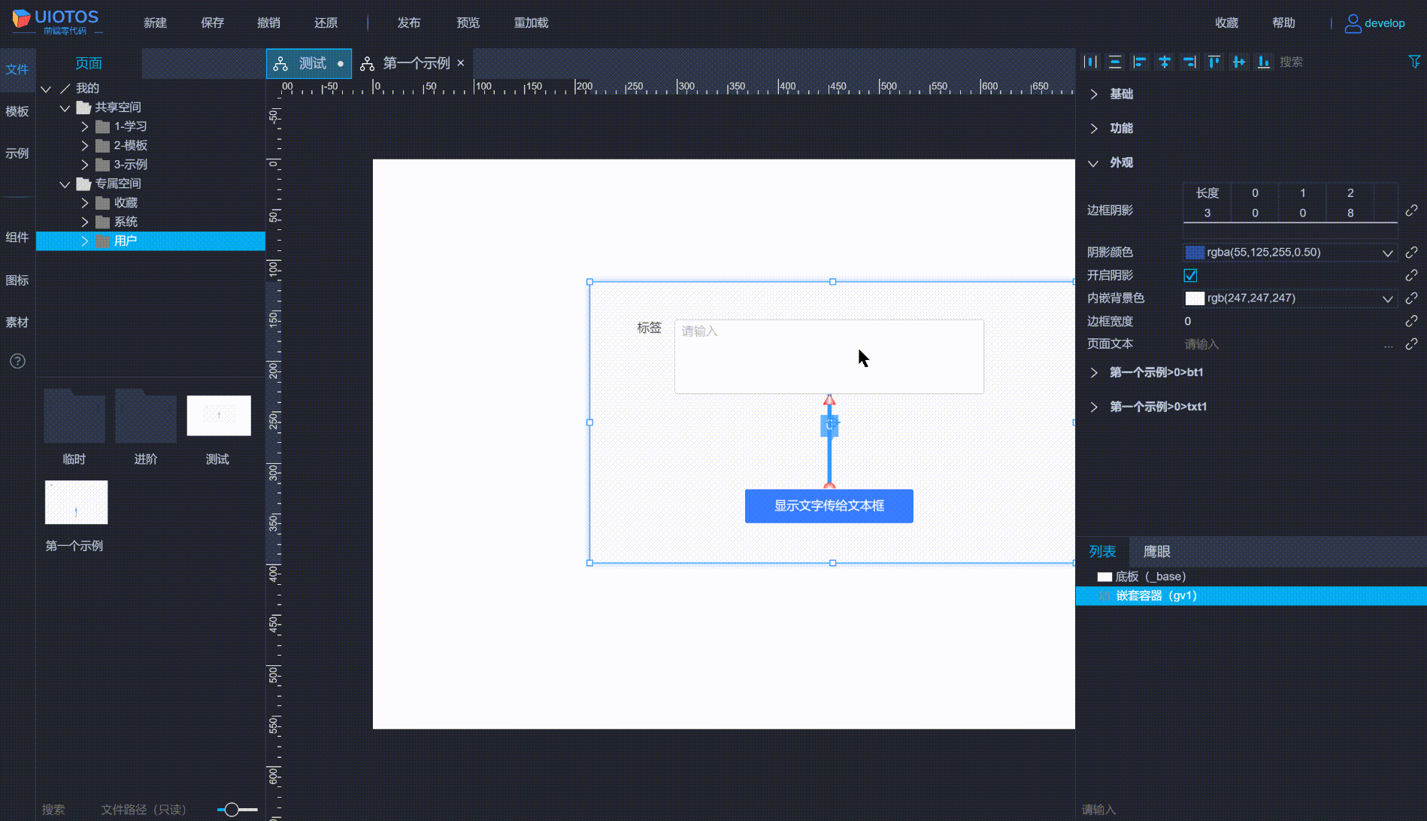Click the align right icon
Viewport: 1427px width, 821px height.
coord(1189,62)
